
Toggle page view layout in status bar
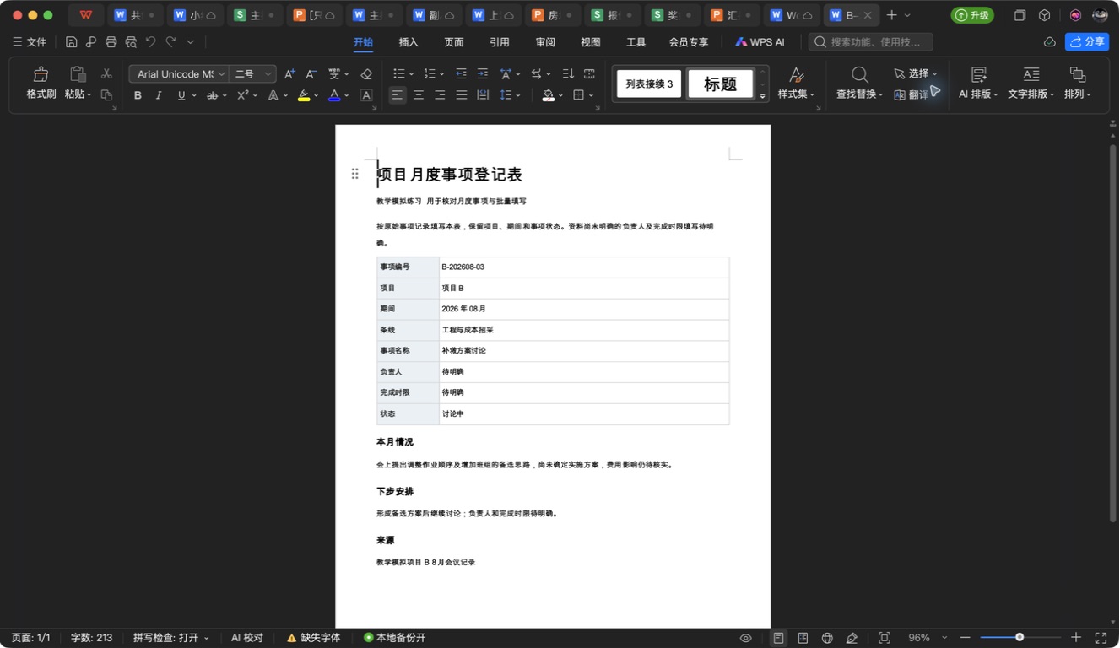coord(778,638)
